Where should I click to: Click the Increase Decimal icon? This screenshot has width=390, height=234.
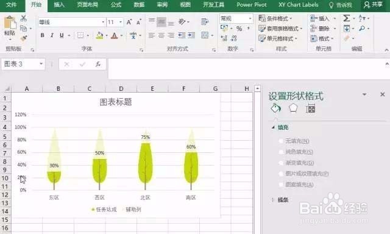[x=224, y=38]
